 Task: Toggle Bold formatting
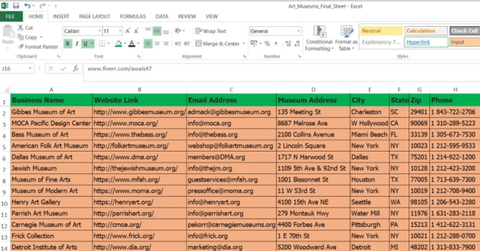67,44
